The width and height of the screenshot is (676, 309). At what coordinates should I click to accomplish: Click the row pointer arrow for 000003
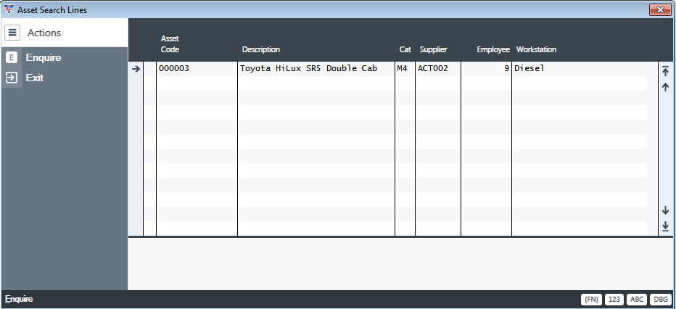136,68
